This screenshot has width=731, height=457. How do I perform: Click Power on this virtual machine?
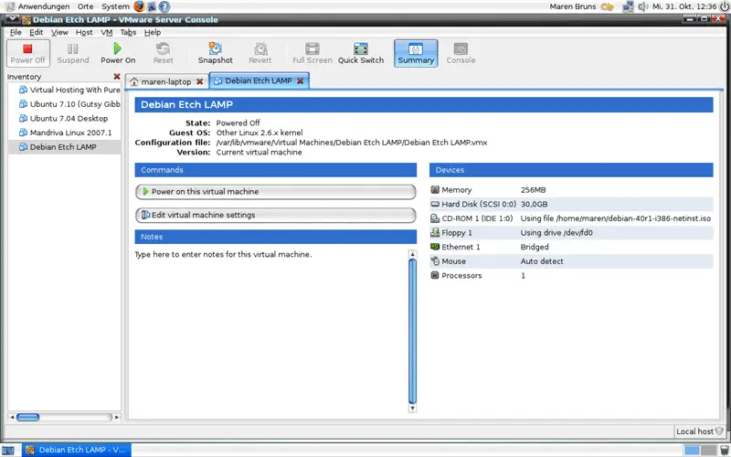(x=276, y=192)
